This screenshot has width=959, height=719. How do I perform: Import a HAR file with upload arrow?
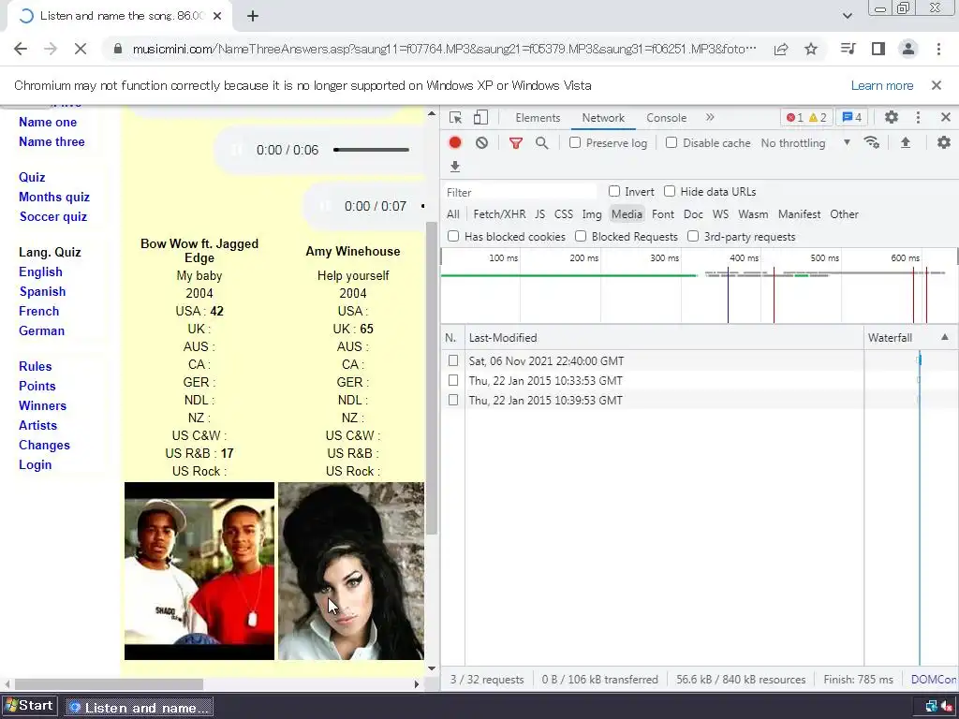[906, 142]
